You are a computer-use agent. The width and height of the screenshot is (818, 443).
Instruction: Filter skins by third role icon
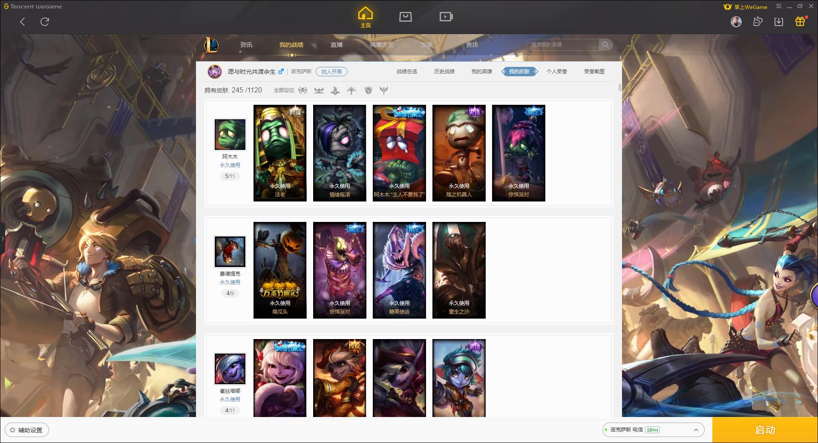335,90
